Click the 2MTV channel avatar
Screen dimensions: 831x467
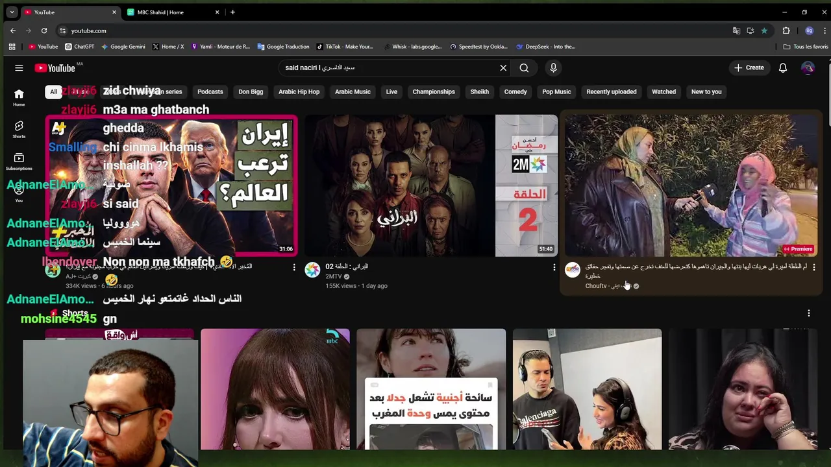312,270
